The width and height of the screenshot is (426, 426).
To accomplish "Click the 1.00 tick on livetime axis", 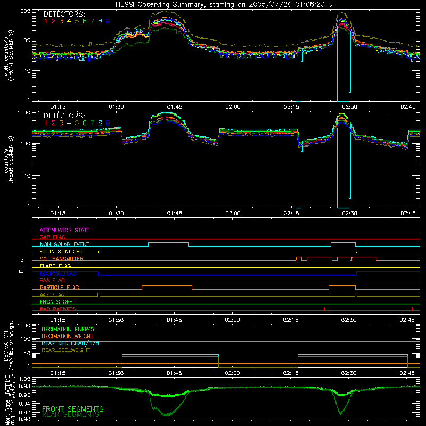I will click(x=25, y=379).
